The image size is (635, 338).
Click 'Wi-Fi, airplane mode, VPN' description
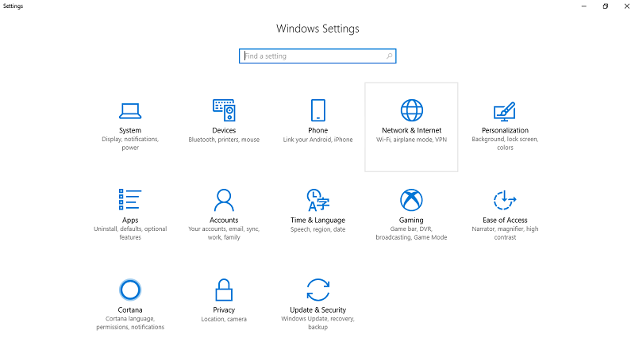click(x=411, y=140)
